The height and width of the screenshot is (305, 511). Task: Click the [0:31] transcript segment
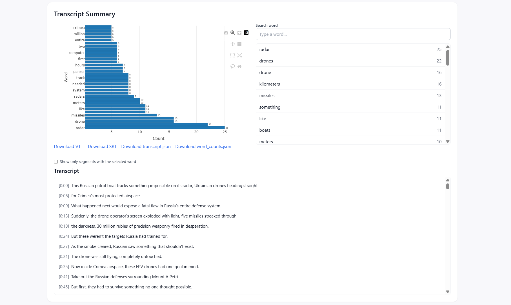click(117, 257)
